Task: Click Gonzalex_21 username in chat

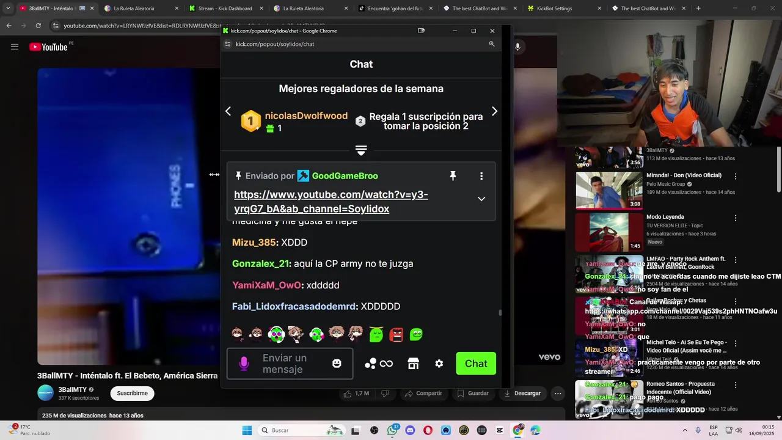Action: 261,264
